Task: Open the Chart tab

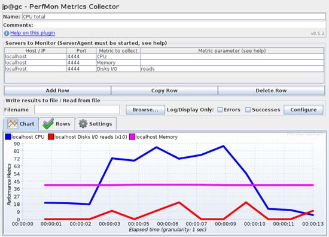Action: coord(21,124)
